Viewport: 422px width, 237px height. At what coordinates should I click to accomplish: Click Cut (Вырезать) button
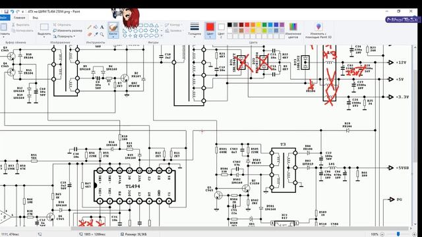click(20, 25)
